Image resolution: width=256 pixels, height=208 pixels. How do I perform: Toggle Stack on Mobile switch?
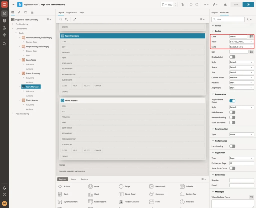coord(232,122)
